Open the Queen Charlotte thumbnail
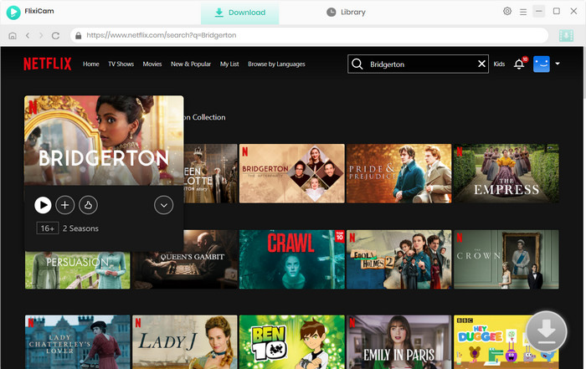Image resolution: width=586 pixels, height=369 pixels. pos(210,174)
